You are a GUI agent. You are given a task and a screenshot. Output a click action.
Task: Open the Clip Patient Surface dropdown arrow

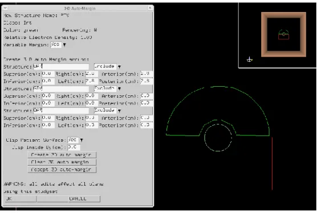pos(82,140)
